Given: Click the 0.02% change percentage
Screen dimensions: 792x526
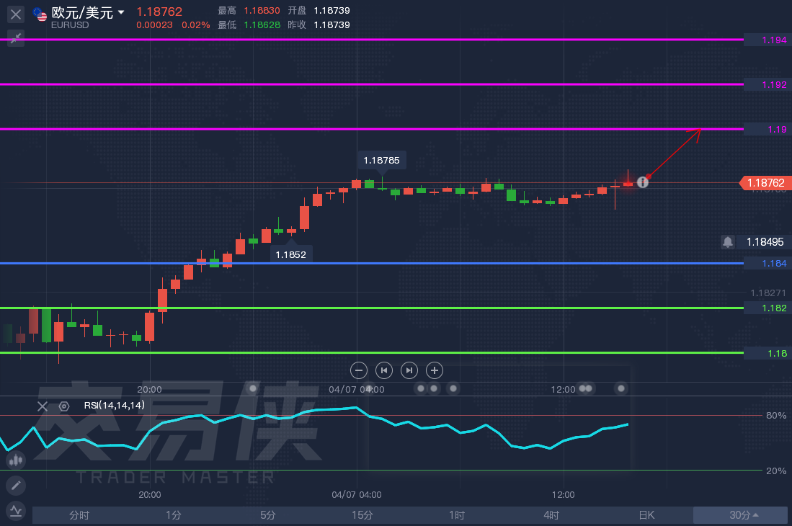Looking at the screenshot, I should [x=196, y=24].
